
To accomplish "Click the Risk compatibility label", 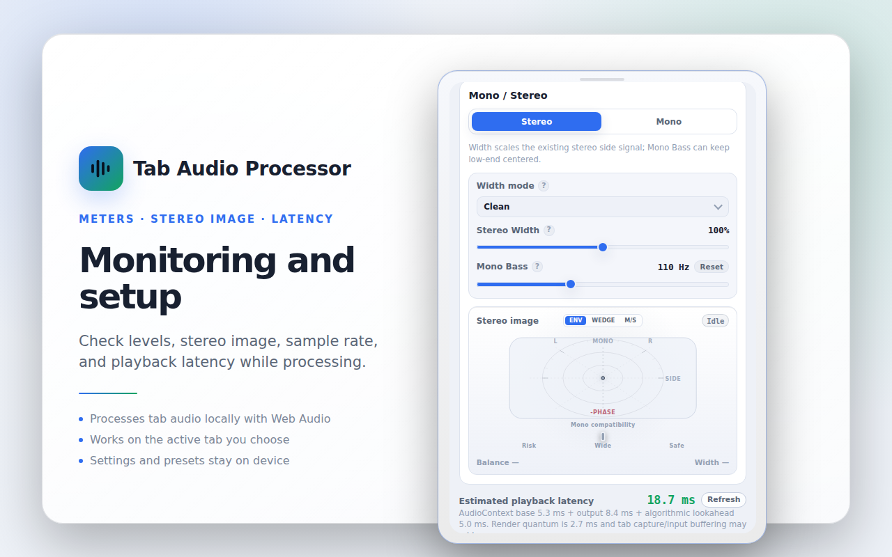I will click(x=529, y=446).
